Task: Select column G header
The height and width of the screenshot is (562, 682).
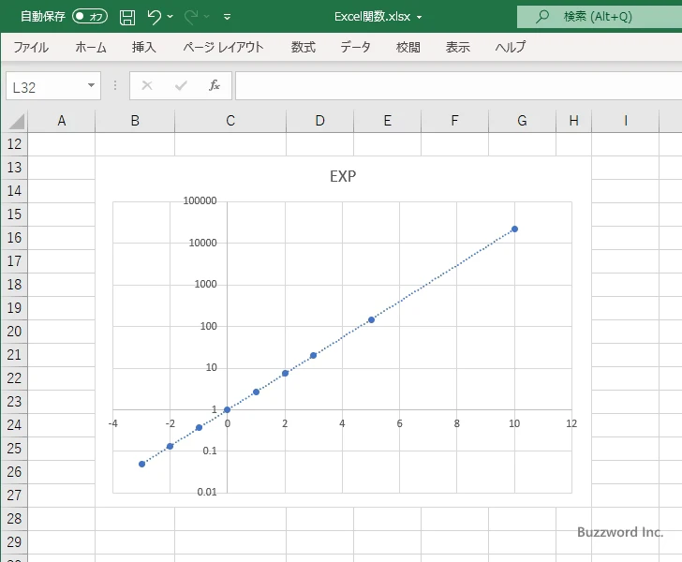Action: 522,121
